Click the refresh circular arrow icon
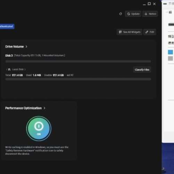This screenshot has width=174, height=174. click(120, 14)
